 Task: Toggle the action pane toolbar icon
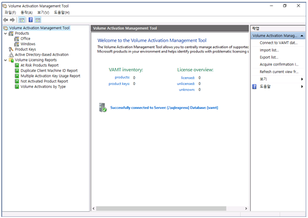coord(38,20)
